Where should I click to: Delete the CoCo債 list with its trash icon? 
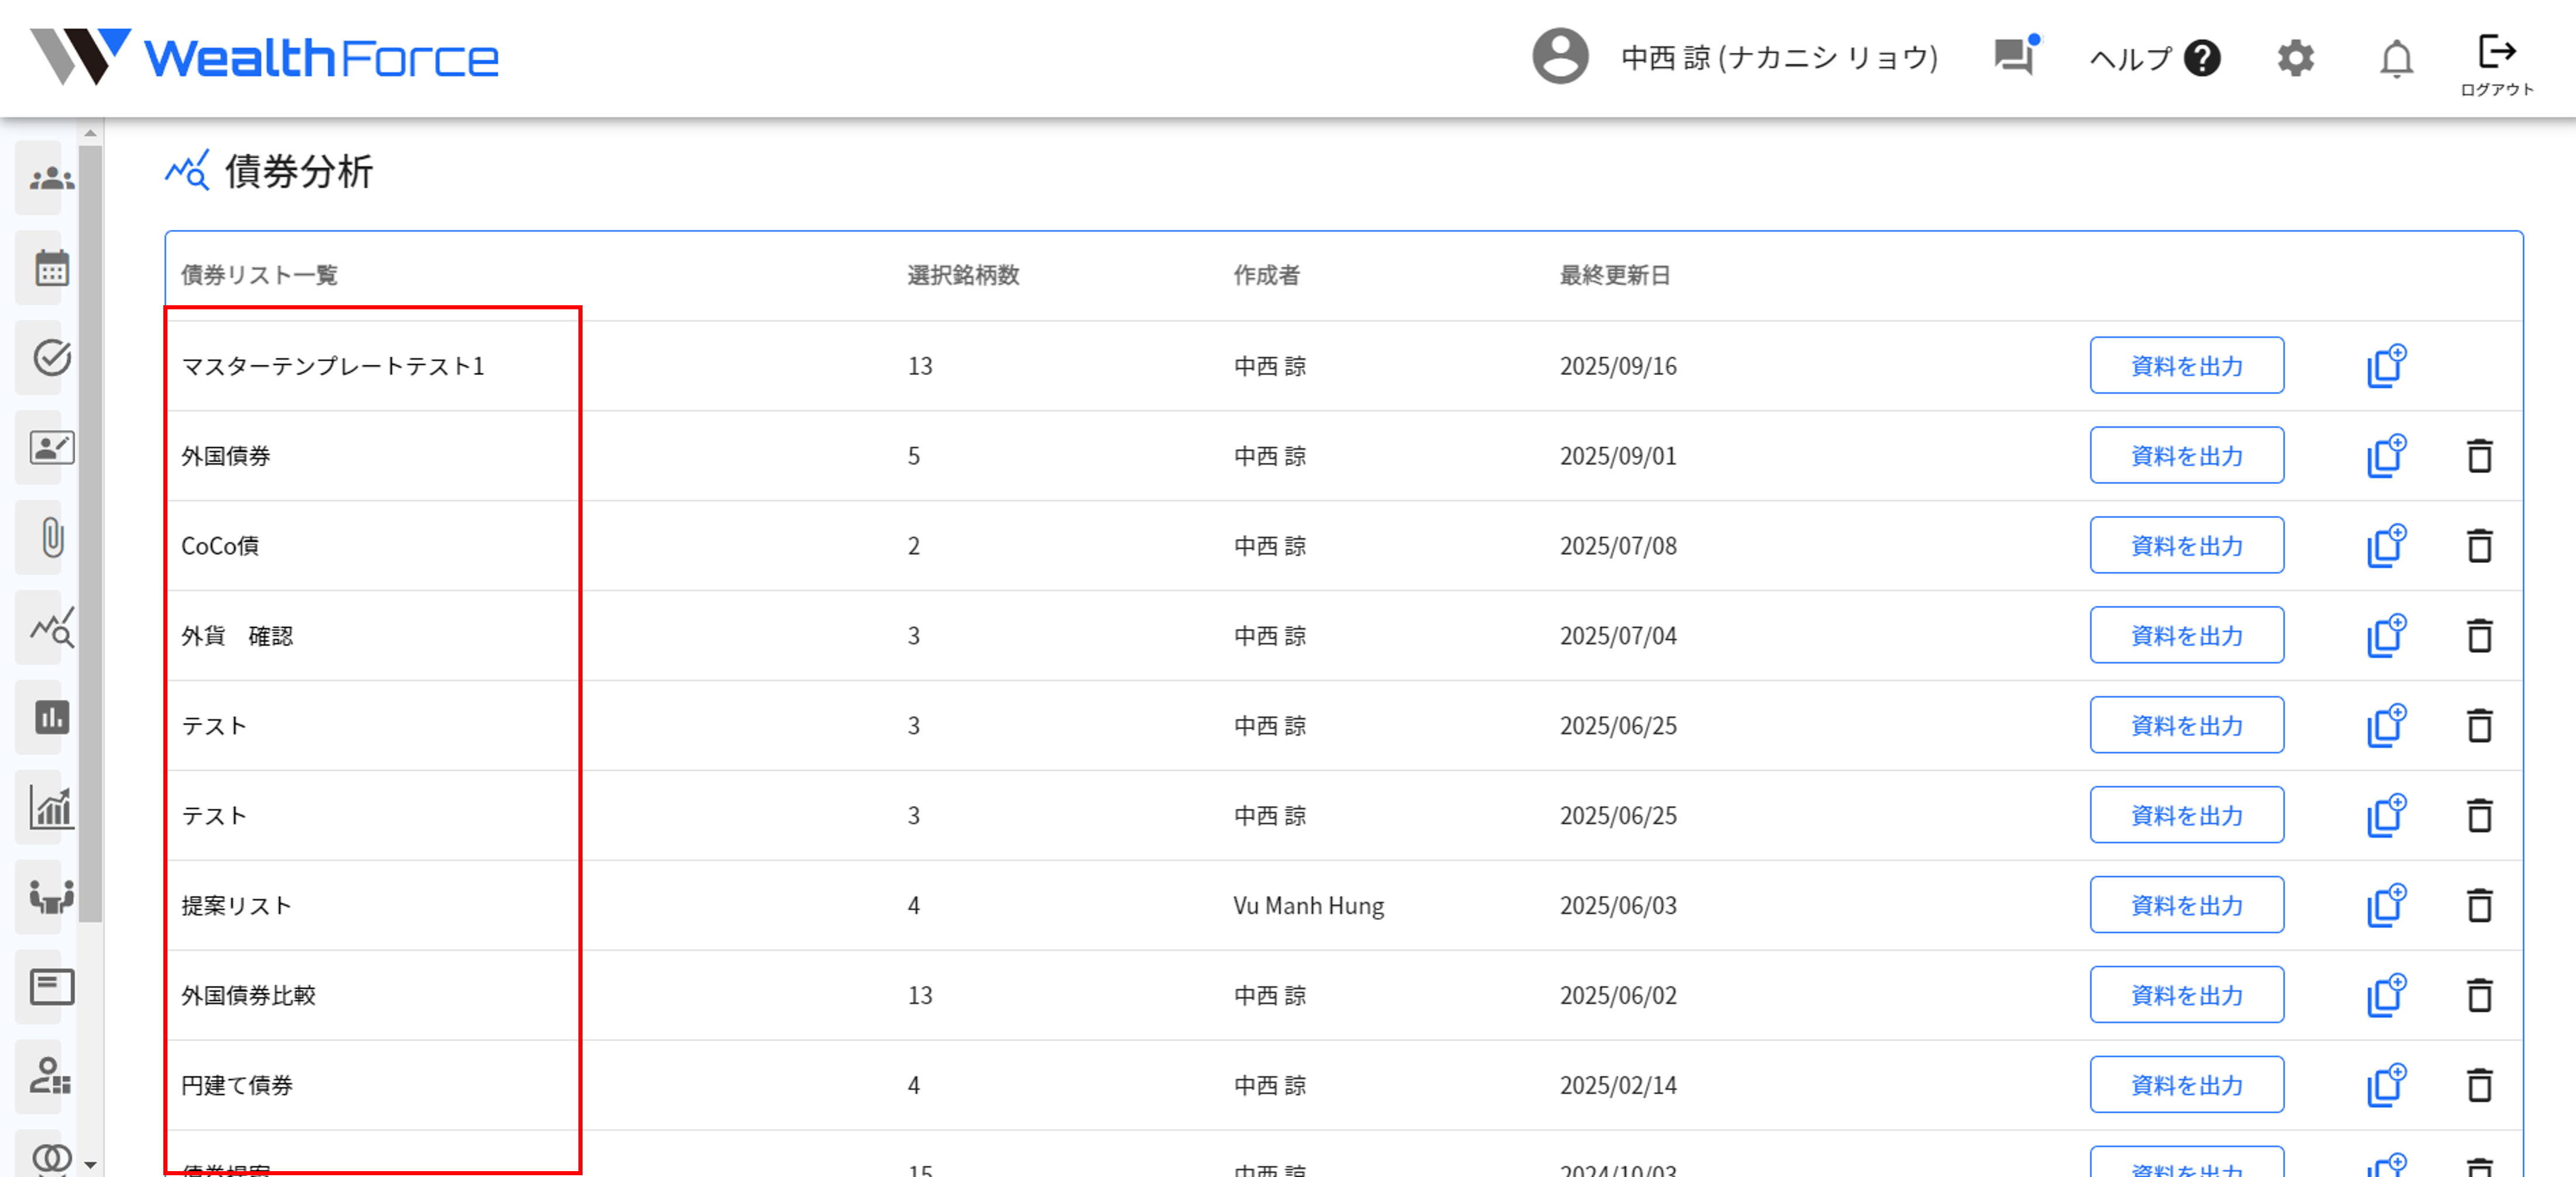click(x=2481, y=545)
